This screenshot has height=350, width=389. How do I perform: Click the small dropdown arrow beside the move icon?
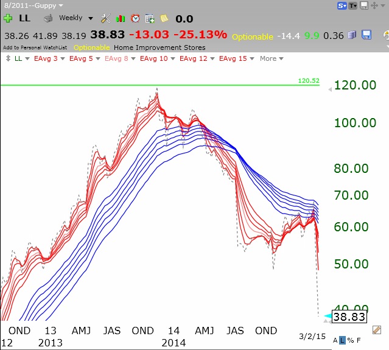pos(382,5)
